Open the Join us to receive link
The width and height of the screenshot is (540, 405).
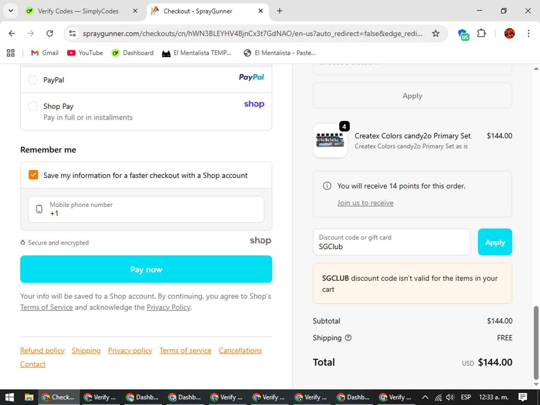(x=365, y=203)
